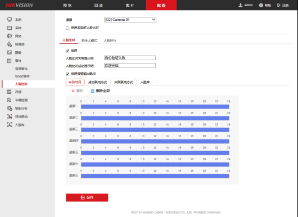Open the 回放 playback top menu
The height and width of the screenshot is (217, 298).
coord(98,5)
